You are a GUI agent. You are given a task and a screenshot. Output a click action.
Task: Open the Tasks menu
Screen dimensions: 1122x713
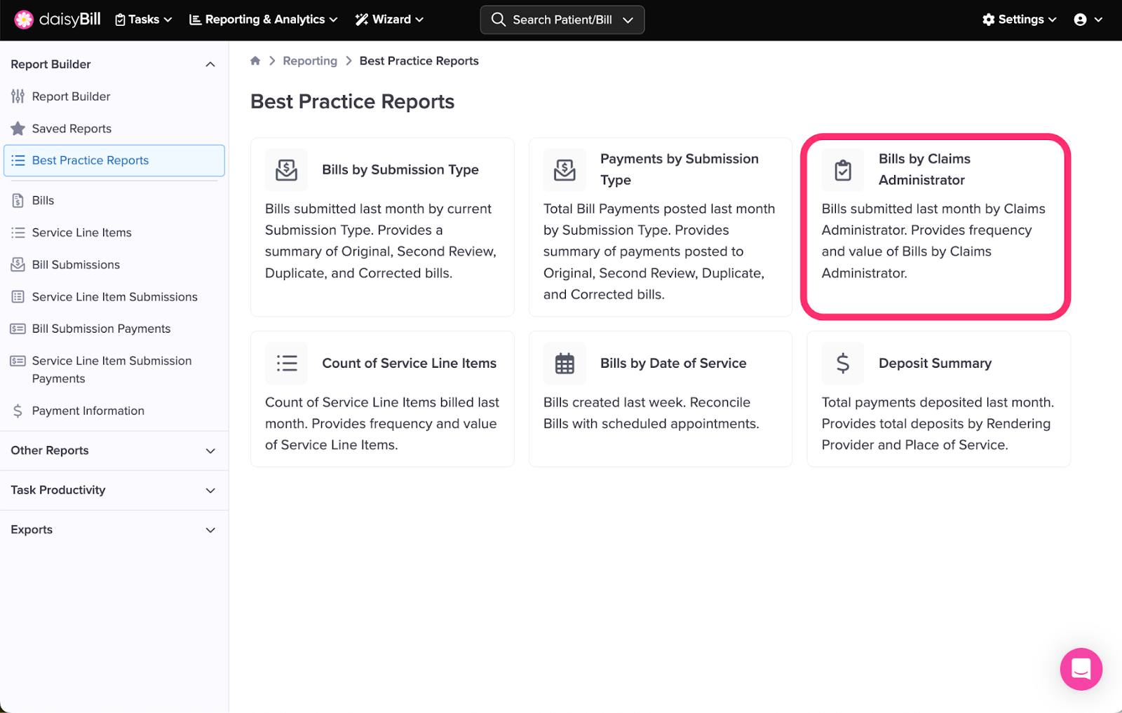tap(144, 20)
